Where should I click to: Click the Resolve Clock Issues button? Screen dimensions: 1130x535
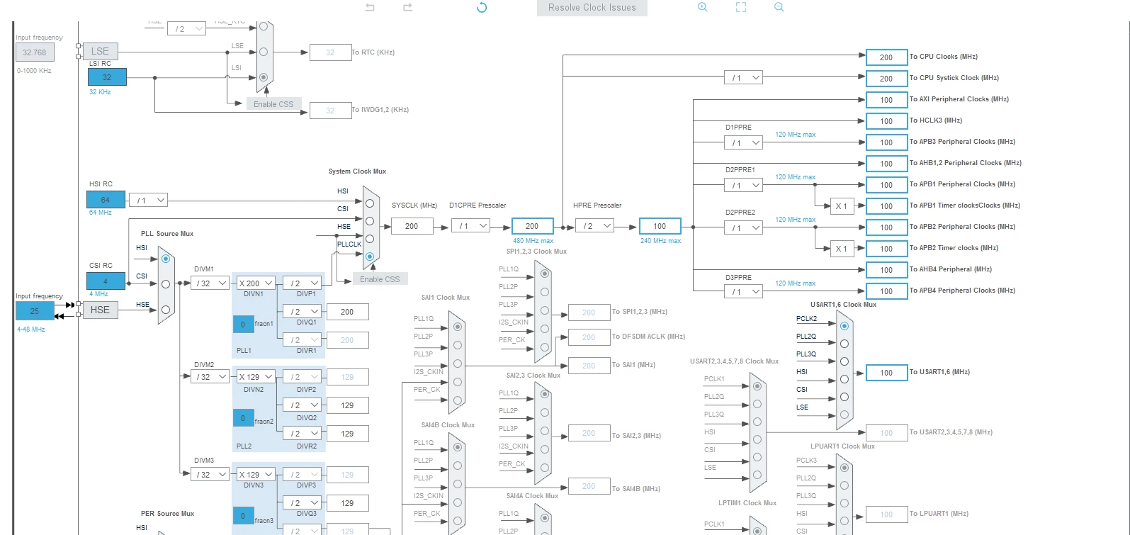[592, 8]
